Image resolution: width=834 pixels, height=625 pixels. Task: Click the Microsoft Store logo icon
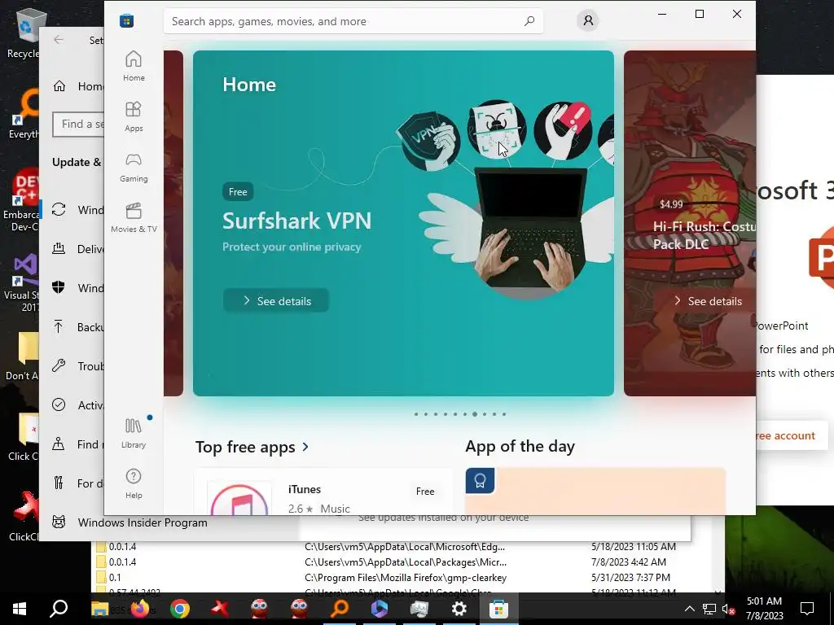pyautogui.click(x=126, y=20)
